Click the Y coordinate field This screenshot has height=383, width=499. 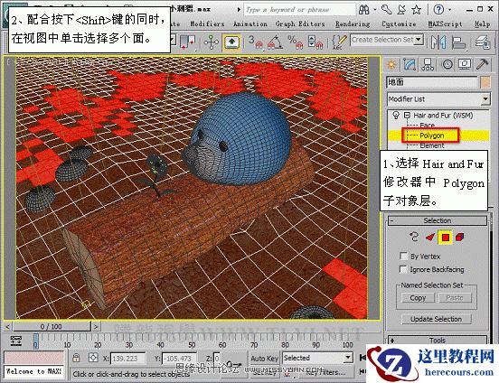coord(179,359)
